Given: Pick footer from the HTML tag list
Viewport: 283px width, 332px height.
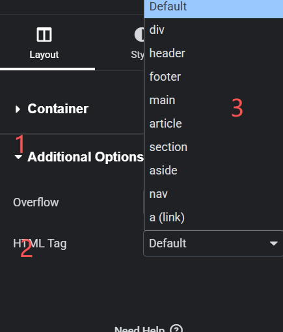Looking at the screenshot, I should tap(213, 77).
